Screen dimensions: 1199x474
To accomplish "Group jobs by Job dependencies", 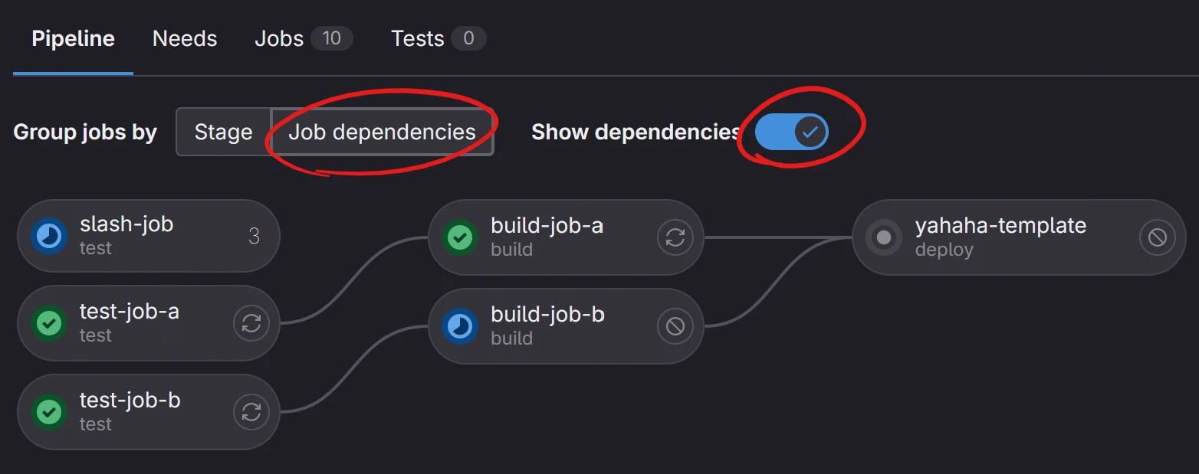I will (x=382, y=132).
